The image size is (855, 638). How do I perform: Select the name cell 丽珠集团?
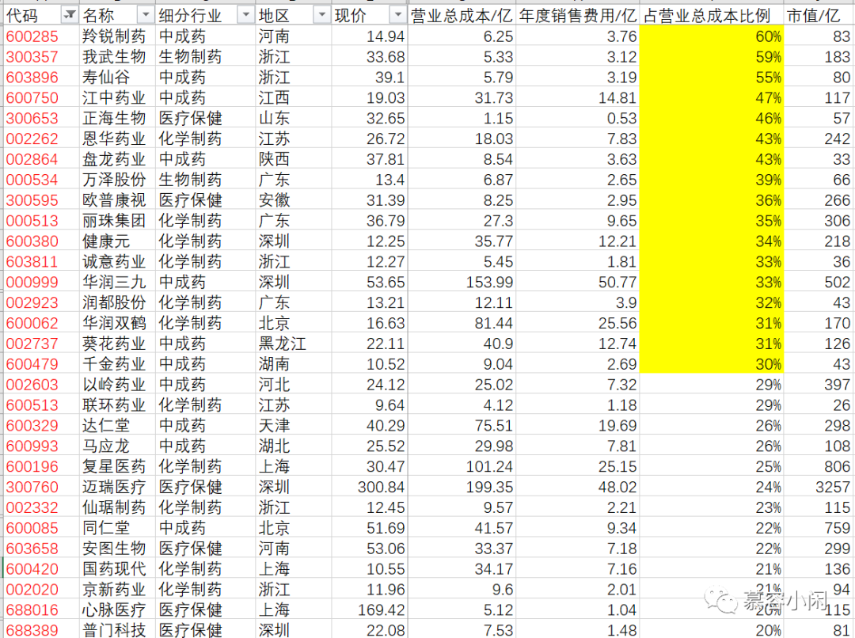pyautogui.click(x=117, y=221)
